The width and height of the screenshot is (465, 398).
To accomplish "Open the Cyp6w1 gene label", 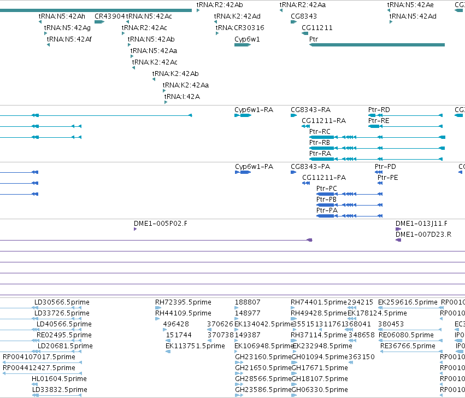I will click(x=247, y=39).
